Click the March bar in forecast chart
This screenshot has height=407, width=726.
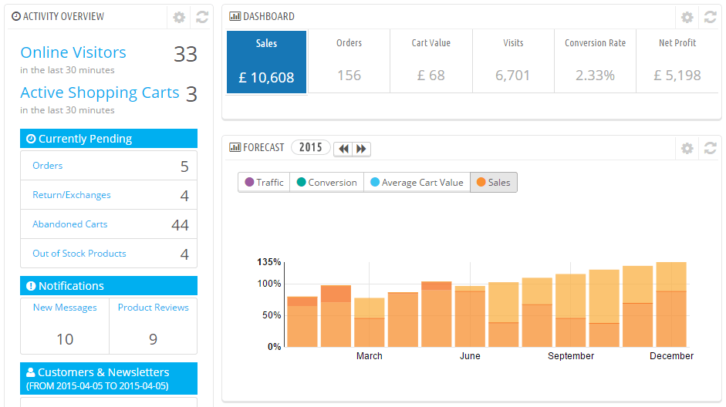coord(370,322)
